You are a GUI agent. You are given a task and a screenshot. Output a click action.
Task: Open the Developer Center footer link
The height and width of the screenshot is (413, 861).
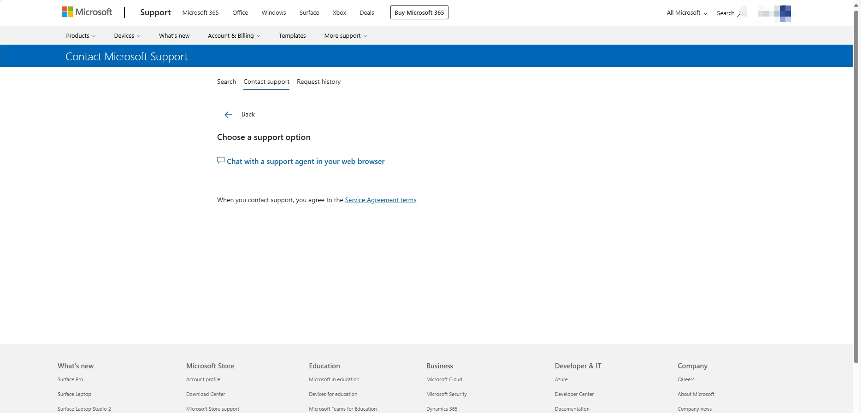pyautogui.click(x=574, y=394)
